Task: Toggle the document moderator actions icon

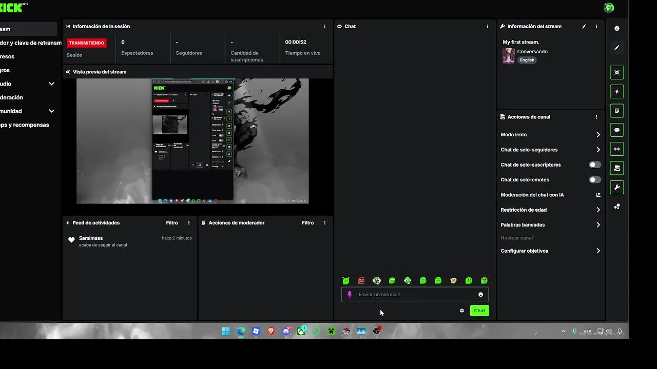Action: [617, 111]
